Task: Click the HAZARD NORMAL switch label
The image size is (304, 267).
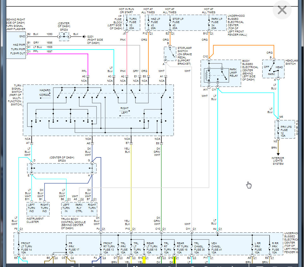Action: click(x=45, y=93)
